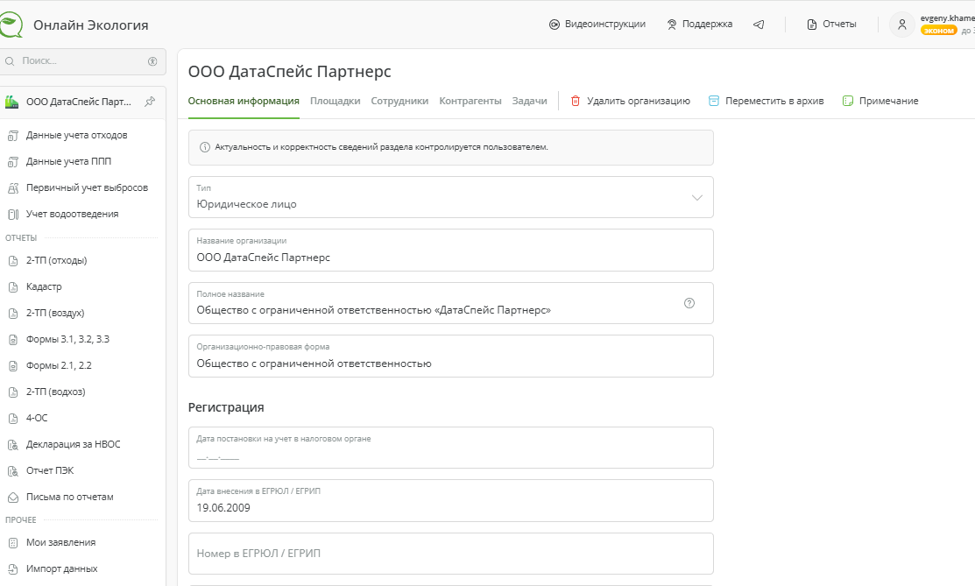Click the help icon in Полное название field

[x=689, y=303]
